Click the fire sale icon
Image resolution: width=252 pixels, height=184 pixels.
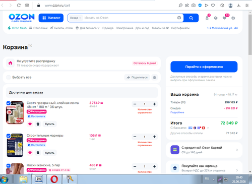coord(10,63)
